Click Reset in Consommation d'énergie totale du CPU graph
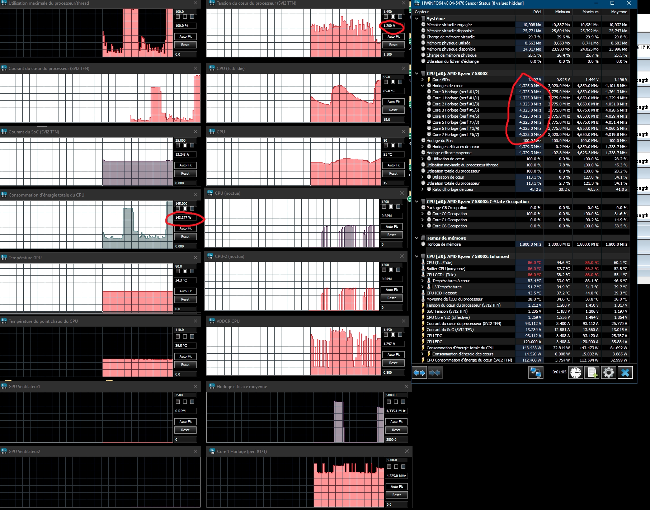Image resolution: width=650 pixels, height=510 pixels. (185, 237)
